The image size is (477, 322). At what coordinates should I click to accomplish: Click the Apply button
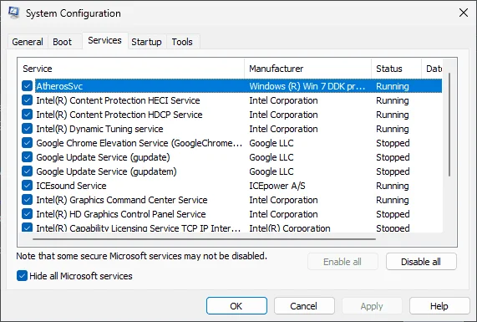pos(372,306)
